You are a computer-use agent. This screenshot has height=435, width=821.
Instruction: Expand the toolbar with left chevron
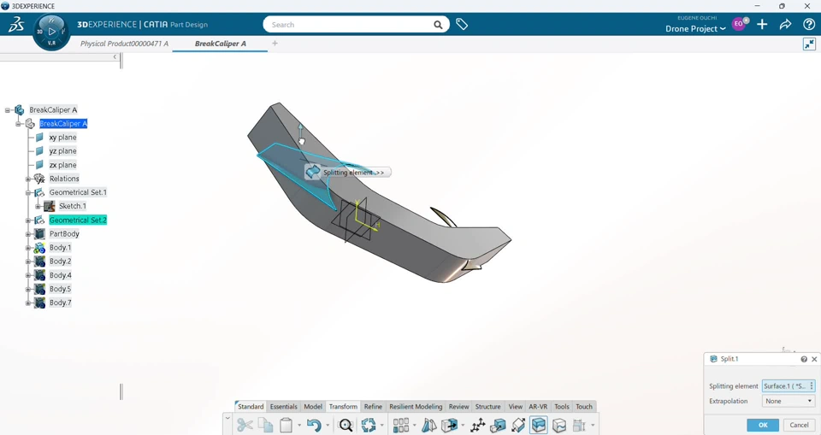pos(227,418)
